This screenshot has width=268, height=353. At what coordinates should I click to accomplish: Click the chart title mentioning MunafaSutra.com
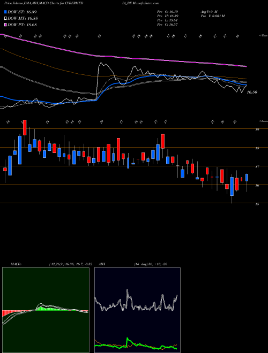(81, 3)
